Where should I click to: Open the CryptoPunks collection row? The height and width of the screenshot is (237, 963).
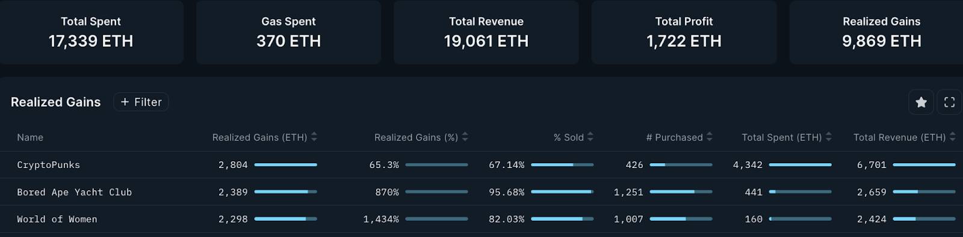tap(482, 164)
